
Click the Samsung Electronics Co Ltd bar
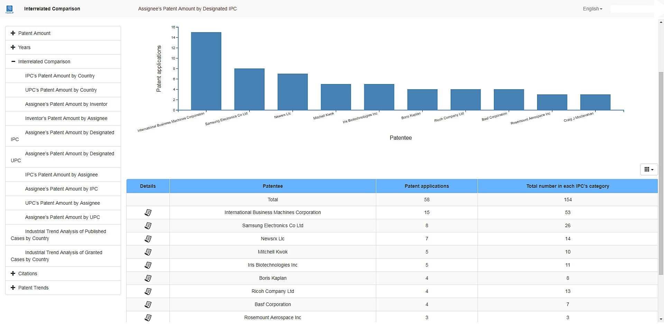[x=249, y=90]
